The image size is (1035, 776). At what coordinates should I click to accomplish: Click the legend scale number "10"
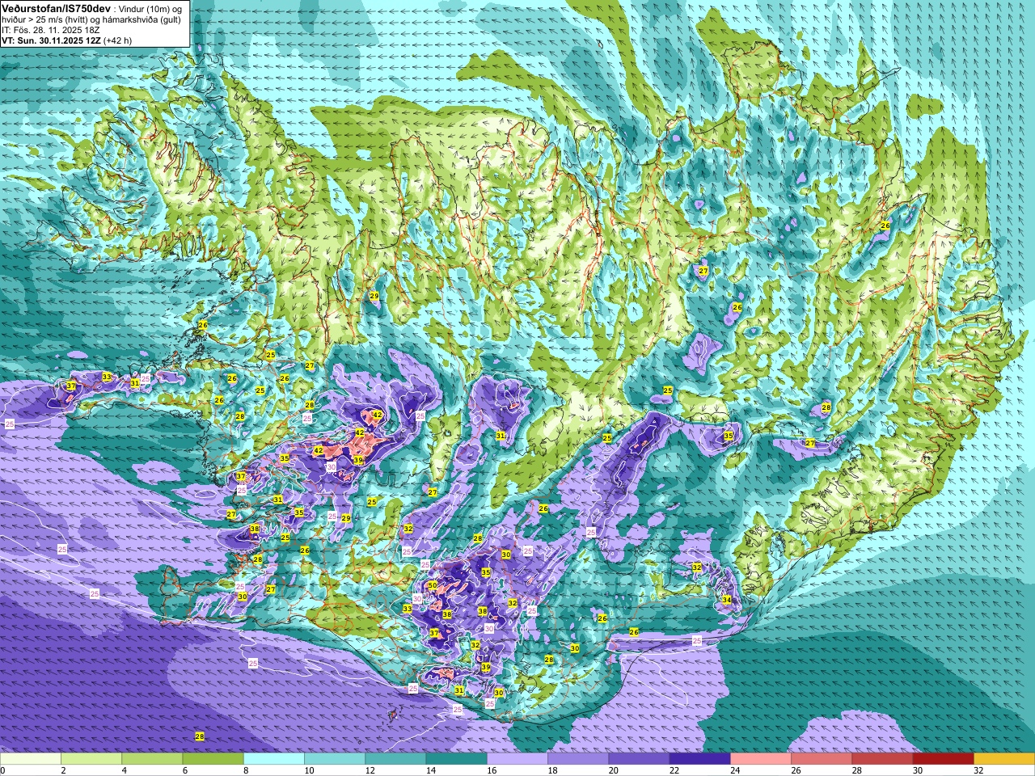(x=309, y=771)
